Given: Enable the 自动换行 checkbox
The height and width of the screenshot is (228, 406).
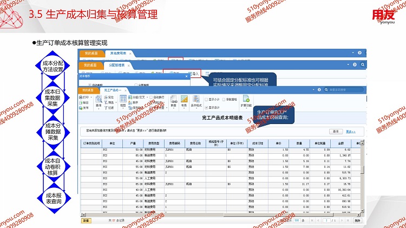Looking at the screenshot, I should point(150,97).
